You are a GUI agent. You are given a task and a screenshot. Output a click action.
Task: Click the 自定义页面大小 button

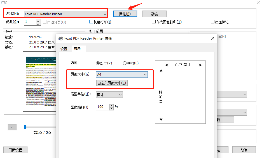(x=112, y=83)
